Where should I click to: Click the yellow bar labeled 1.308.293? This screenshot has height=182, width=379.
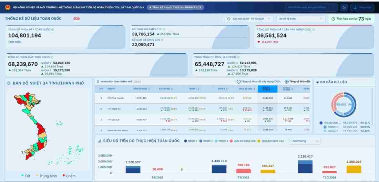(354, 170)
